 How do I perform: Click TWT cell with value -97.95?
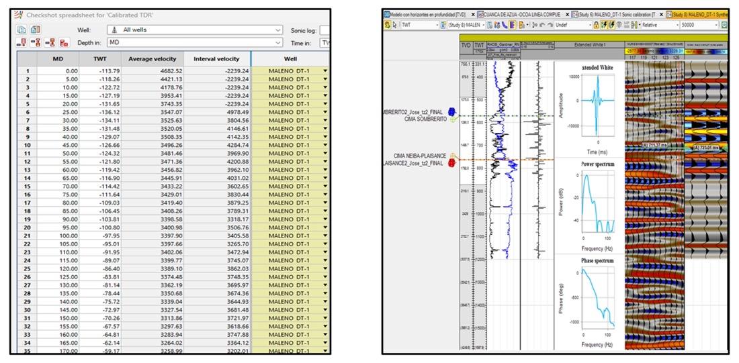pos(100,236)
